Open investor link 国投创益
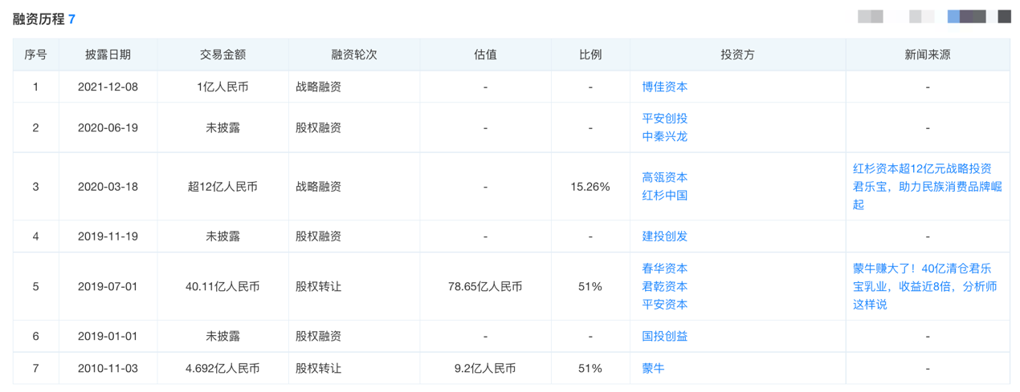 tap(664, 337)
